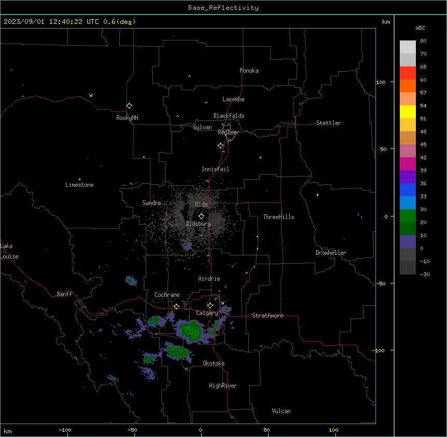Viewport: 447px width, 437px height.
Task: Click the Base_Reflectivity title
Action: tap(223, 8)
